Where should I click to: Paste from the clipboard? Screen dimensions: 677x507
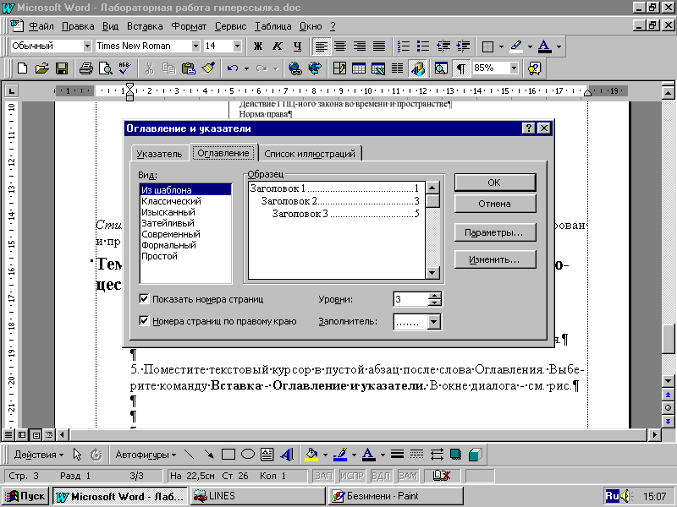point(188,68)
